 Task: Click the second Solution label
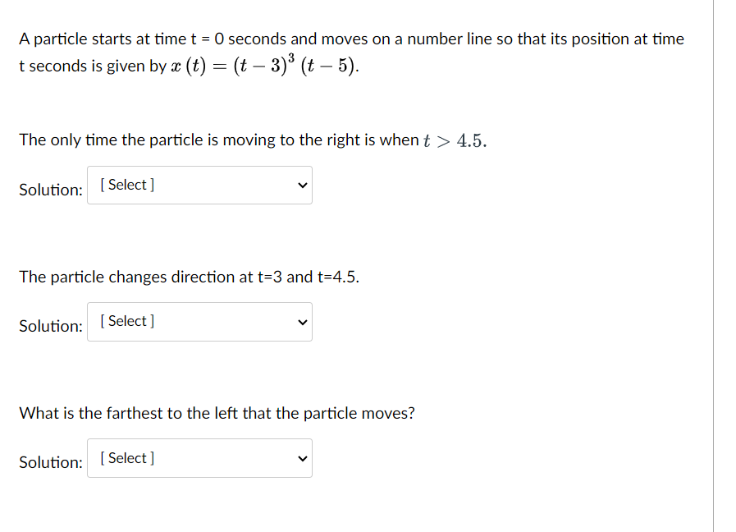click(x=50, y=326)
